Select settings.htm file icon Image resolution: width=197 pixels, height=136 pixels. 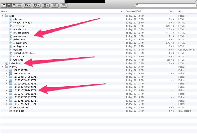(x=11, y=46)
